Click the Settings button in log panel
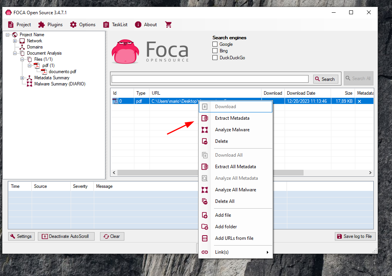 [21, 236]
